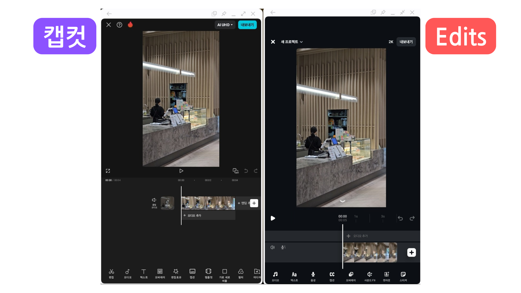The width and height of the screenshot is (521, 293).
Task: Click the 내보내기 export button in CapCut
Action: [247, 25]
